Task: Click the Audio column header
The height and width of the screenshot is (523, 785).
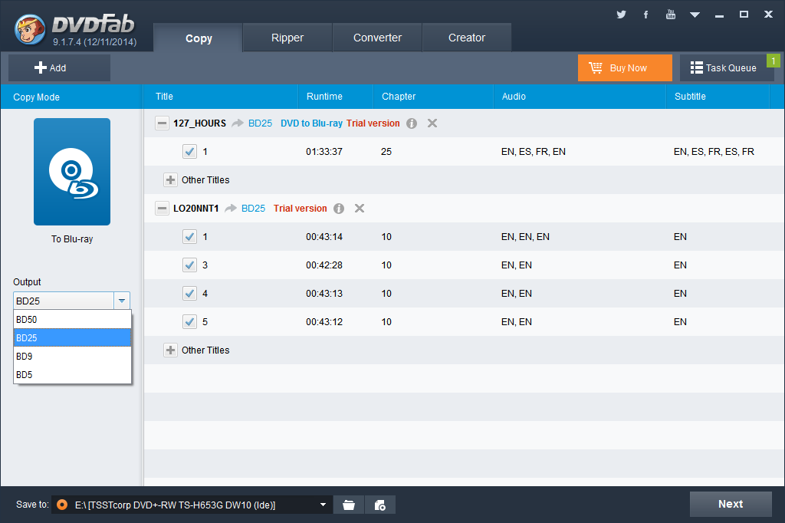Action: [580, 97]
